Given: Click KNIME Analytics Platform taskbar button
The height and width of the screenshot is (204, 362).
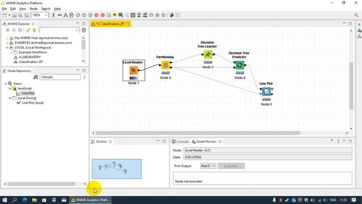Looking at the screenshot, I should point(90,200).
